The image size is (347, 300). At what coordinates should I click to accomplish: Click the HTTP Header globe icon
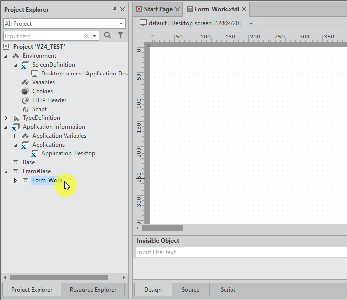pyautogui.click(x=25, y=100)
